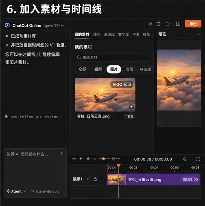Select the 全部 filter chip
Image resolution: width=205 pixels, height=206 pixels.
pos(82,69)
